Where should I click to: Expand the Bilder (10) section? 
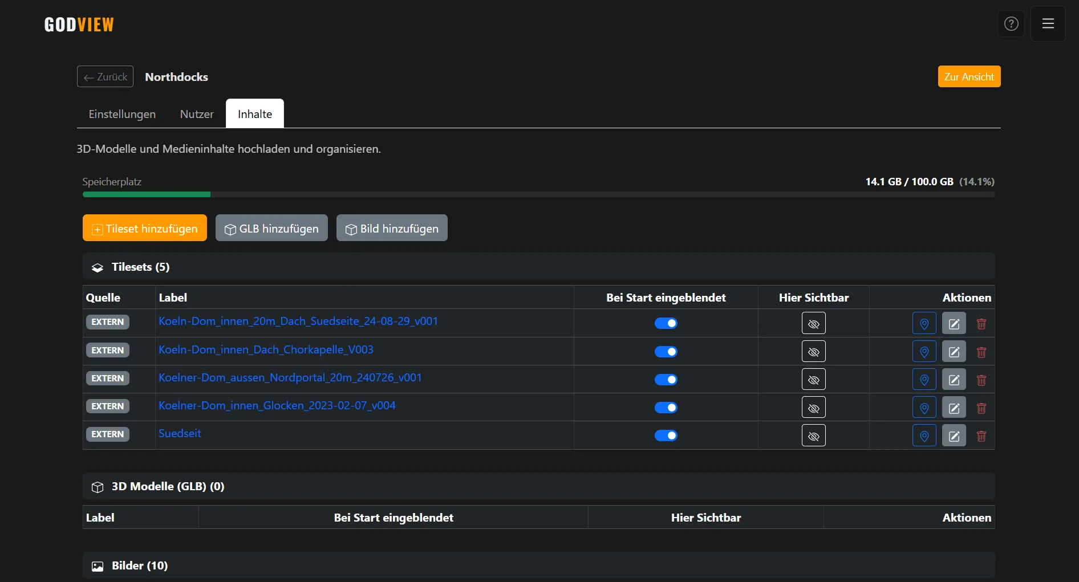[x=140, y=565]
